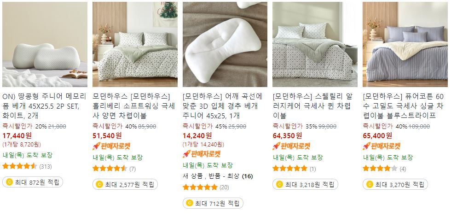
Task: Open the Holly Berry comforter product photo
Action: coord(135,44)
